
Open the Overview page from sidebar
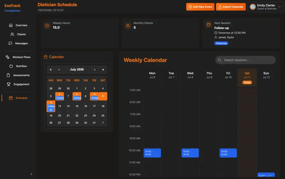[x=18, y=25]
